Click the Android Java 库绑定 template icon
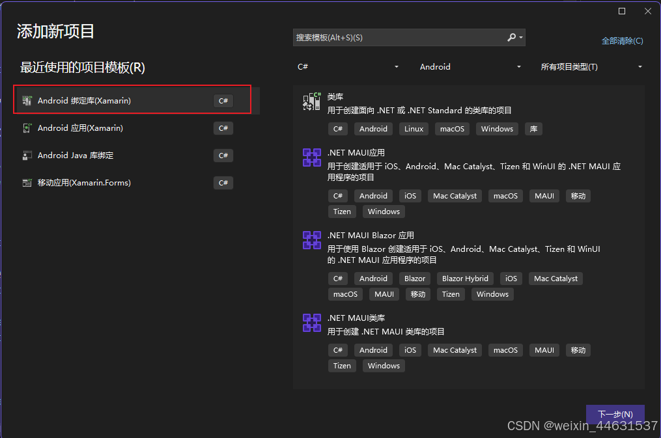661x438 pixels. [27, 156]
